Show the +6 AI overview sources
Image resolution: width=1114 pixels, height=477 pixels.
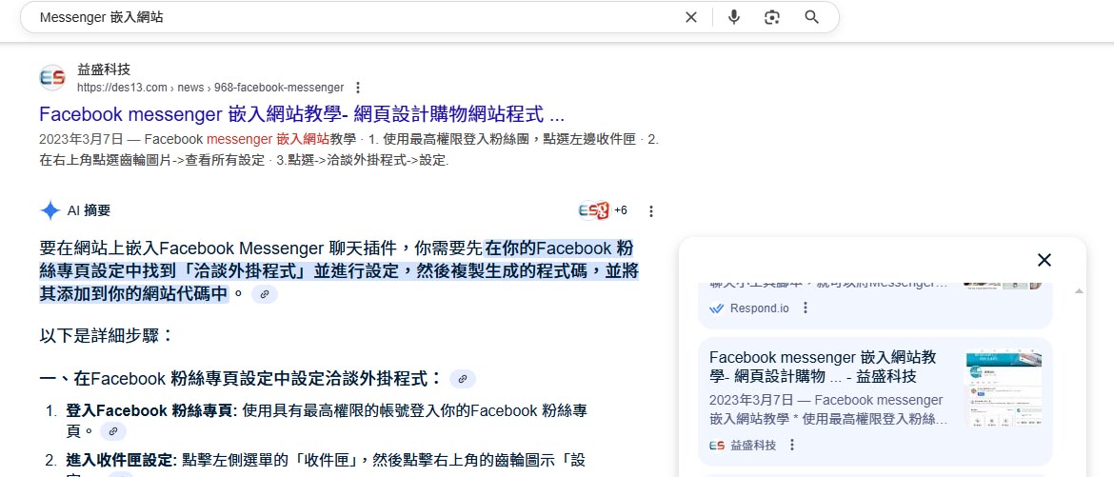tap(602, 210)
